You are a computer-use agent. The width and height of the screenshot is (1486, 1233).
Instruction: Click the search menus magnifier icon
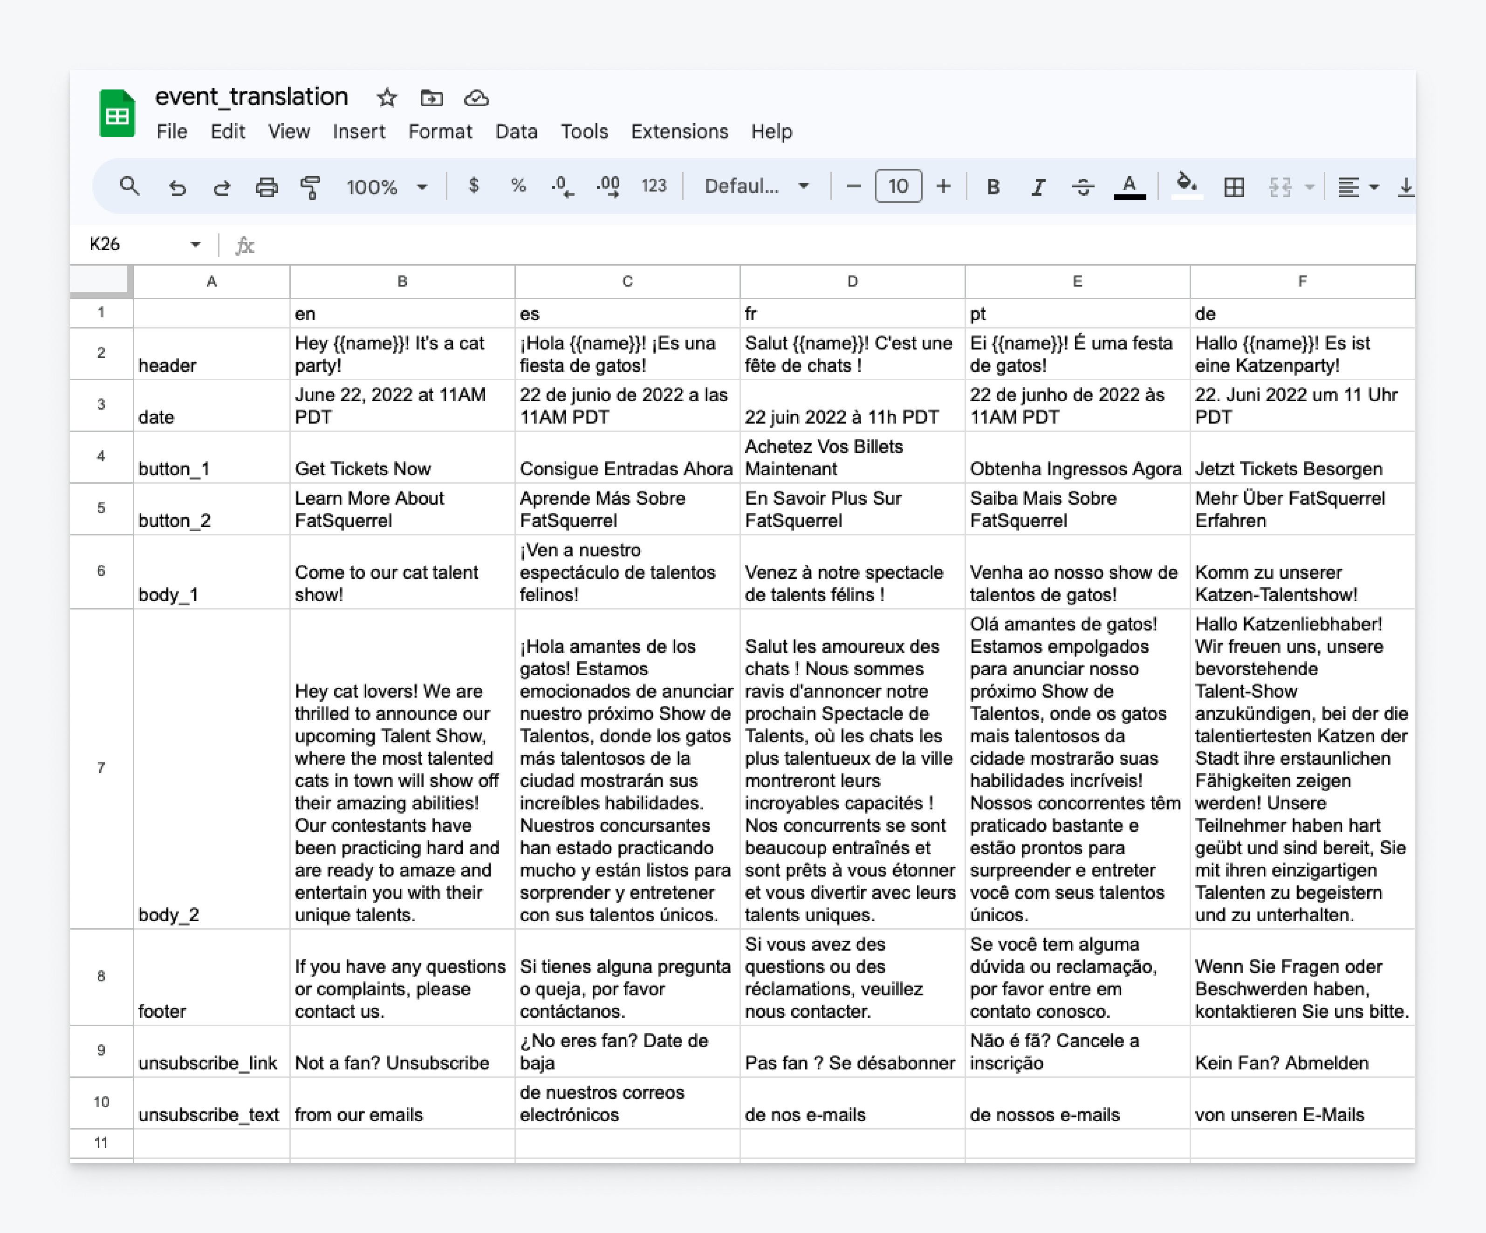click(x=129, y=186)
